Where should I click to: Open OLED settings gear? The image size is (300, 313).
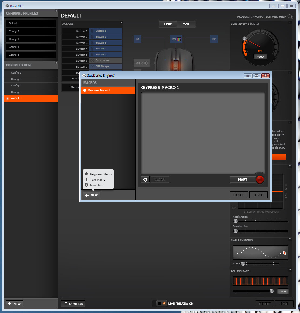(146, 63)
